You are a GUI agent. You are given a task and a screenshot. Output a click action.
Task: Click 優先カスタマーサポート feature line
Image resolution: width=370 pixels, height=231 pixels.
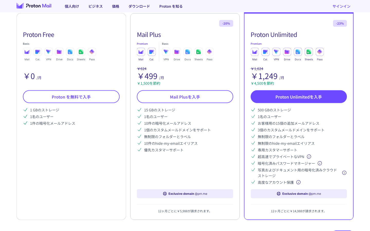point(164,150)
